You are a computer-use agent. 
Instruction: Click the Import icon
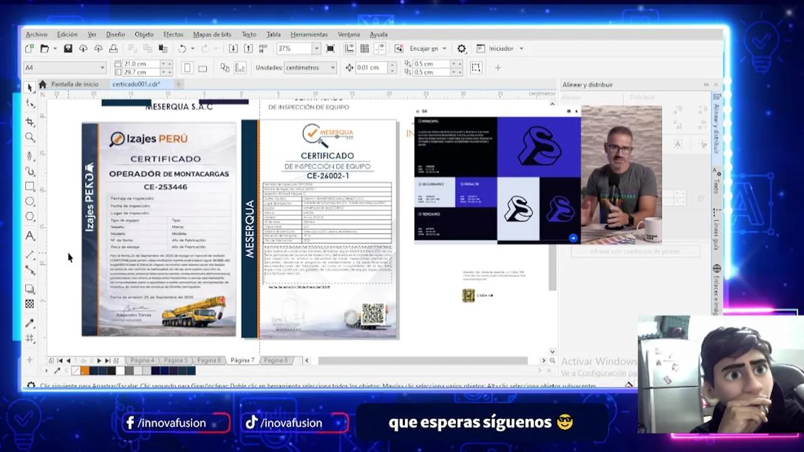(233, 48)
